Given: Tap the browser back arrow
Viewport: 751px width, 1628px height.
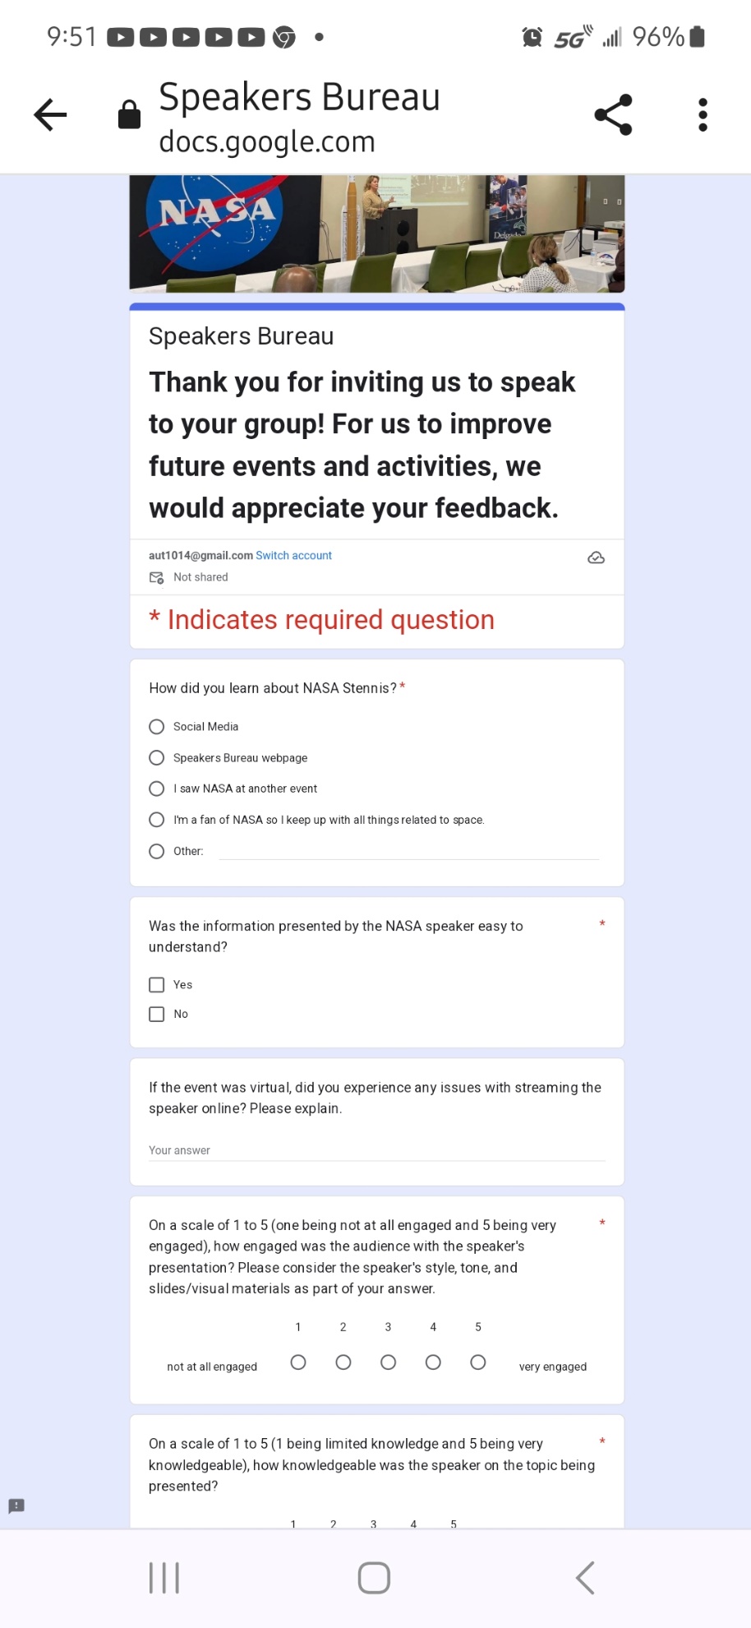Looking at the screenshot, I should (50, 115).
